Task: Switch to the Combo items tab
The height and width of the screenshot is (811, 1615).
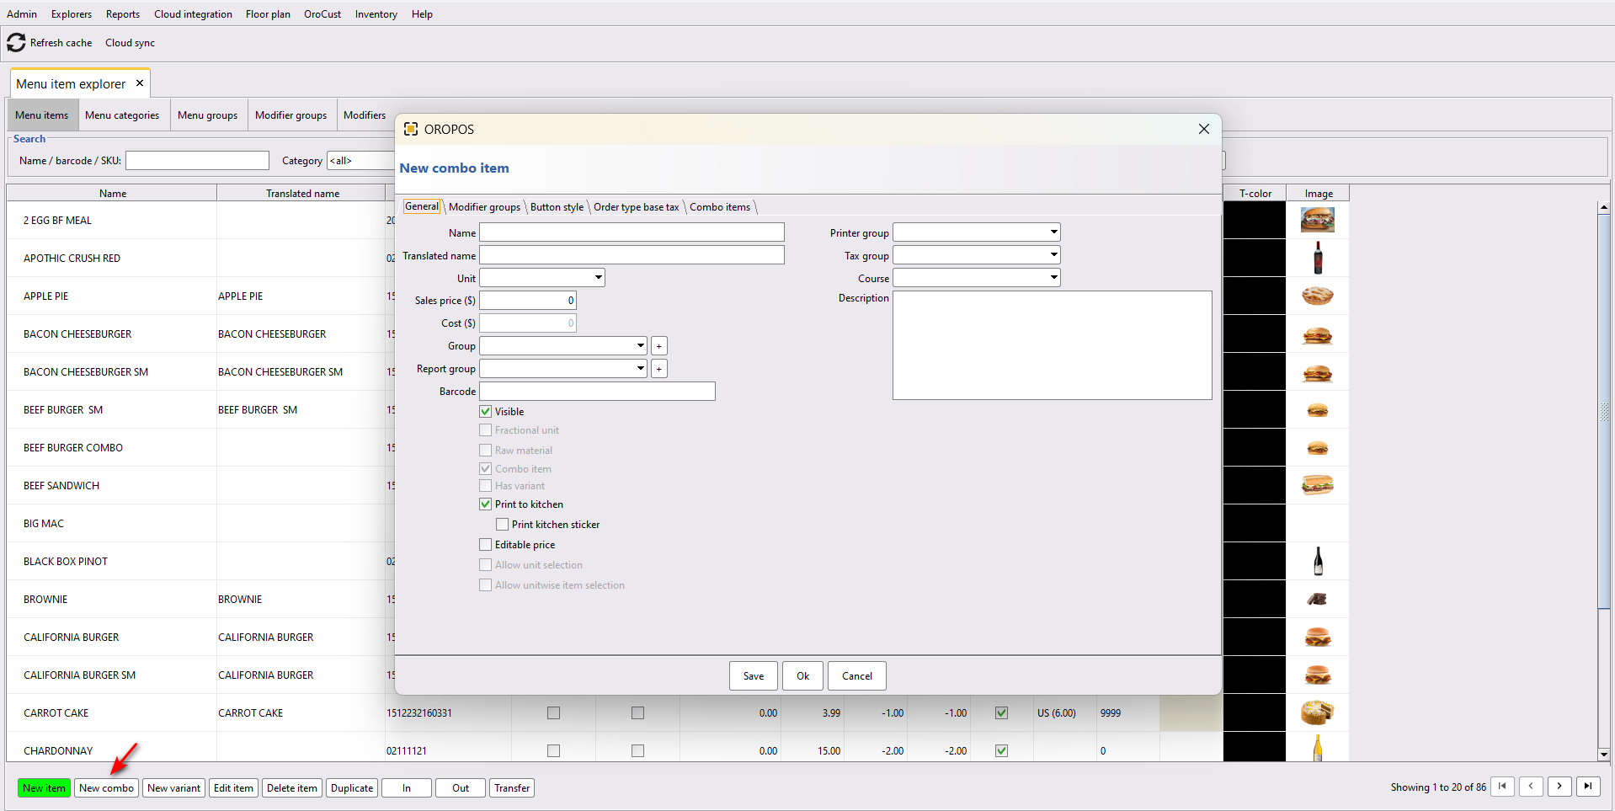Action: pyautogui.click(x=720, y=207)
